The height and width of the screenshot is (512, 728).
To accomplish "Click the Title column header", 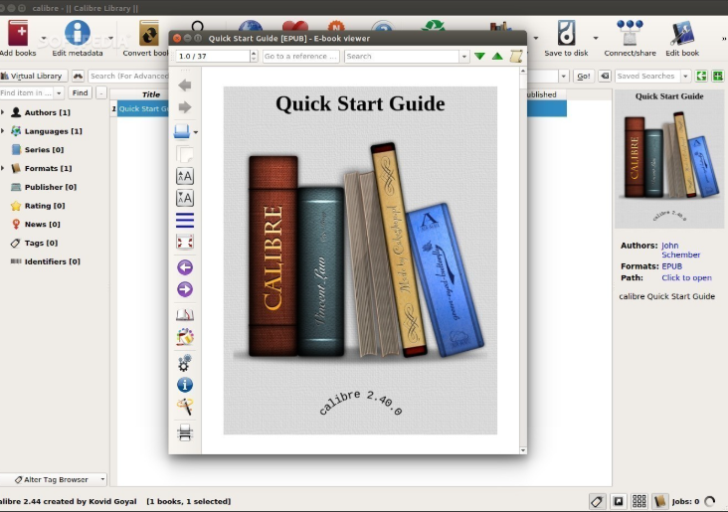I will 151,94.
